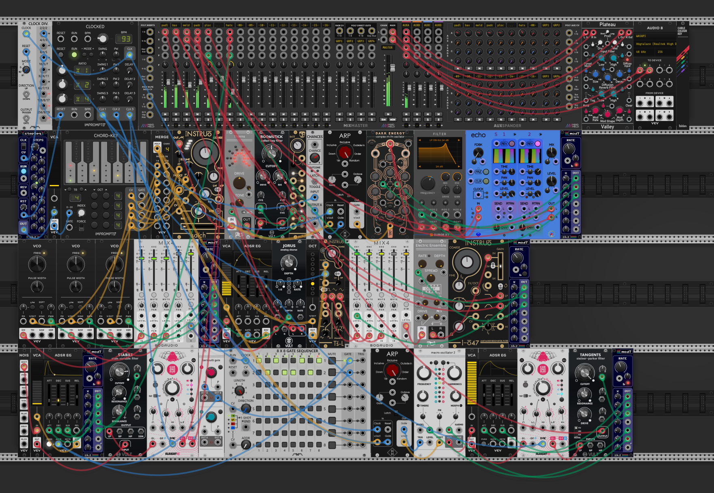Viewport: 714px width, 493px height.
Task: Open the 256 block size menu on Audio 8
Action: [x=666, y=52]
